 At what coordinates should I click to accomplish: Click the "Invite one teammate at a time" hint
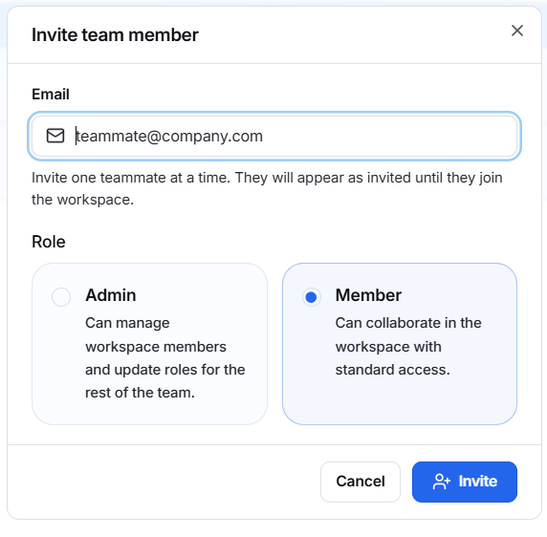coord(267,188)
